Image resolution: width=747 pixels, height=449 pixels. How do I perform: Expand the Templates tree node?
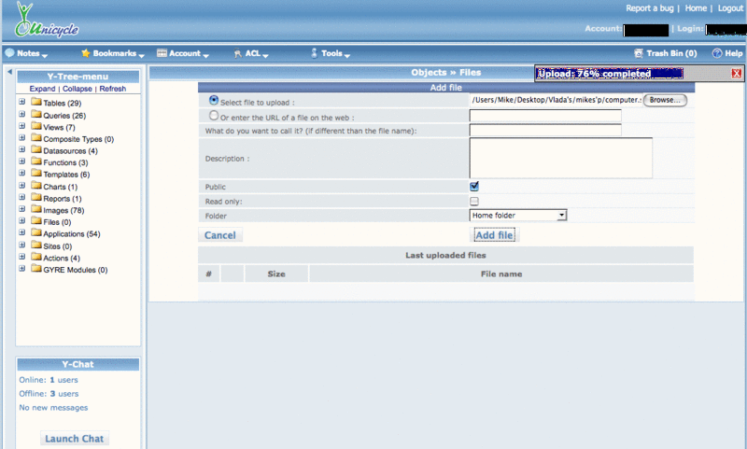click(x=21, y=175)
